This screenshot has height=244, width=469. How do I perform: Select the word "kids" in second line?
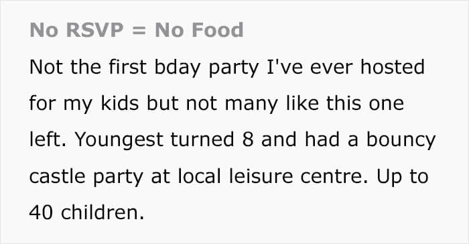click(120, 103)
